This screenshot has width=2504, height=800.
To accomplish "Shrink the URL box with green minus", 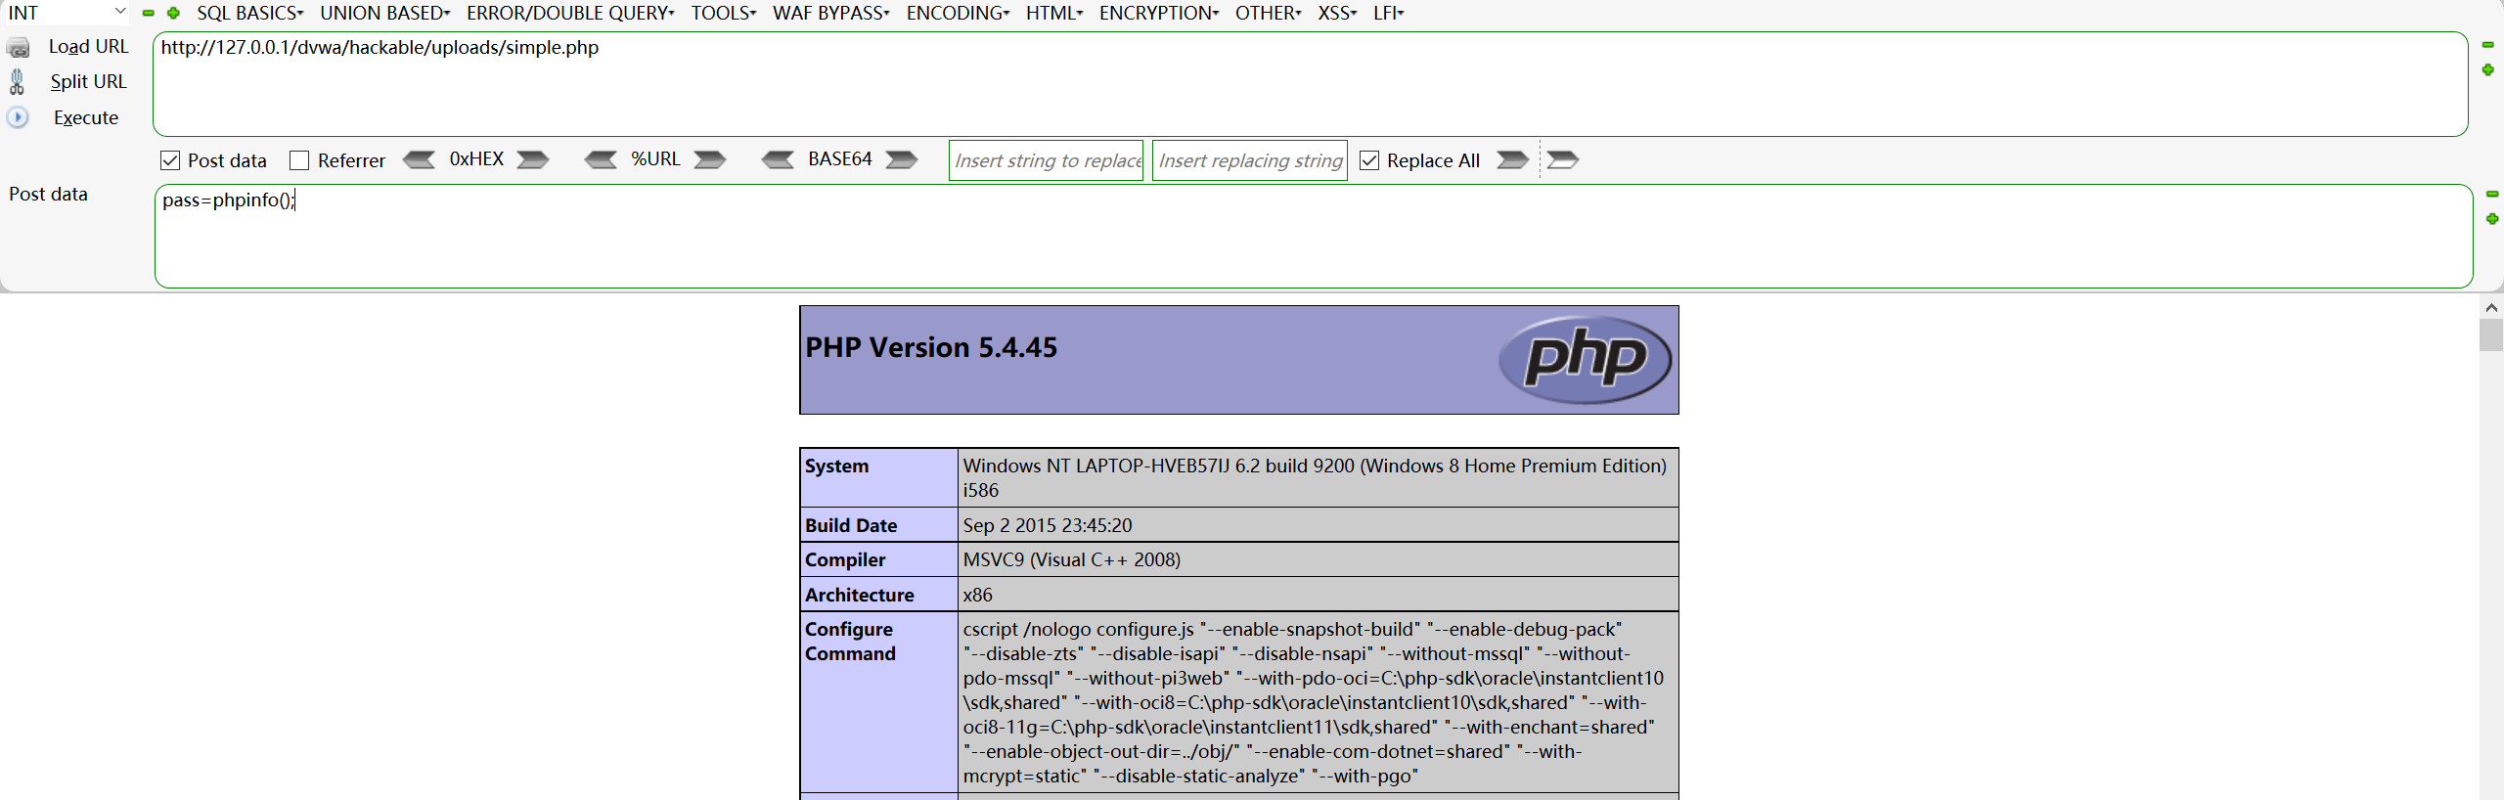I will point(2488,45).
